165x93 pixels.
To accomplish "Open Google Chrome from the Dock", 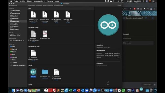I will pyautogui.click(x=30, y=90).
